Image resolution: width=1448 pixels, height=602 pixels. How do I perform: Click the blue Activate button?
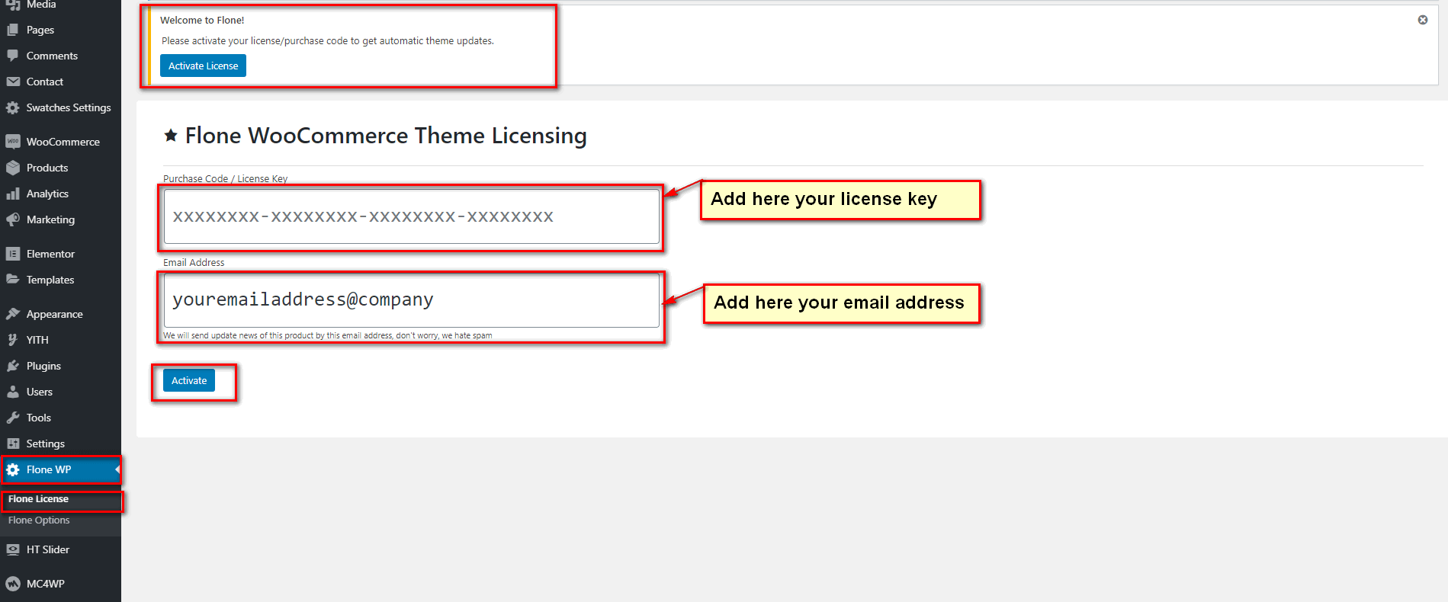189,380
